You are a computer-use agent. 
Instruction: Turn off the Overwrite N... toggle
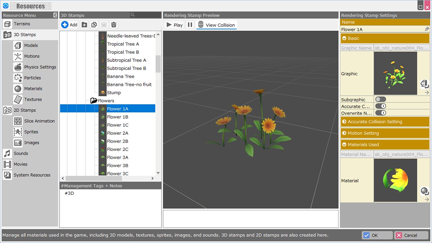coord(381,113)
